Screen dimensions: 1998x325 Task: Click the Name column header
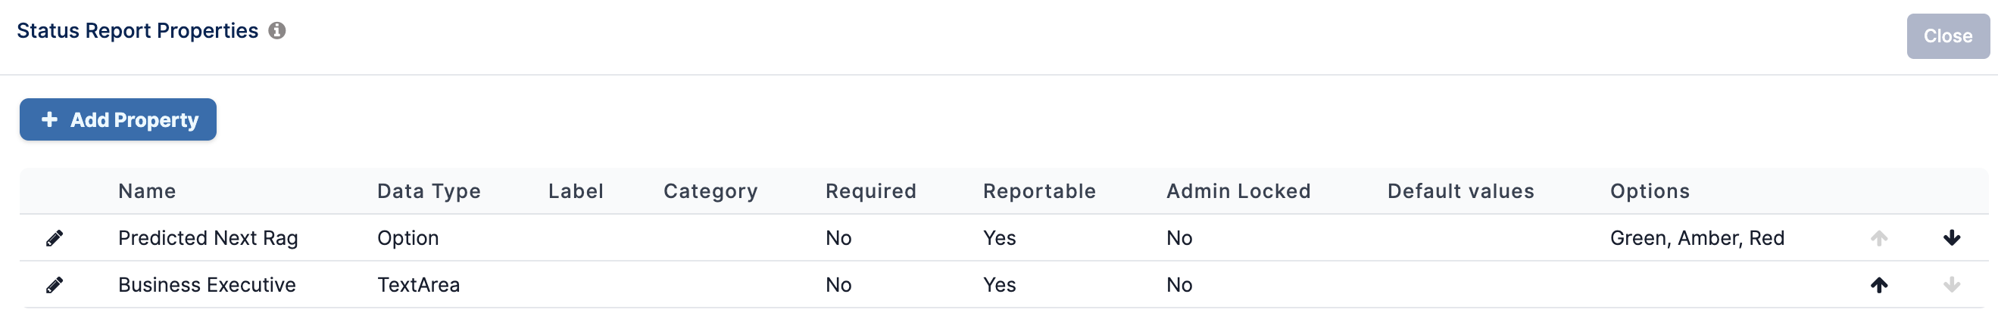click(x=148, y=191)
